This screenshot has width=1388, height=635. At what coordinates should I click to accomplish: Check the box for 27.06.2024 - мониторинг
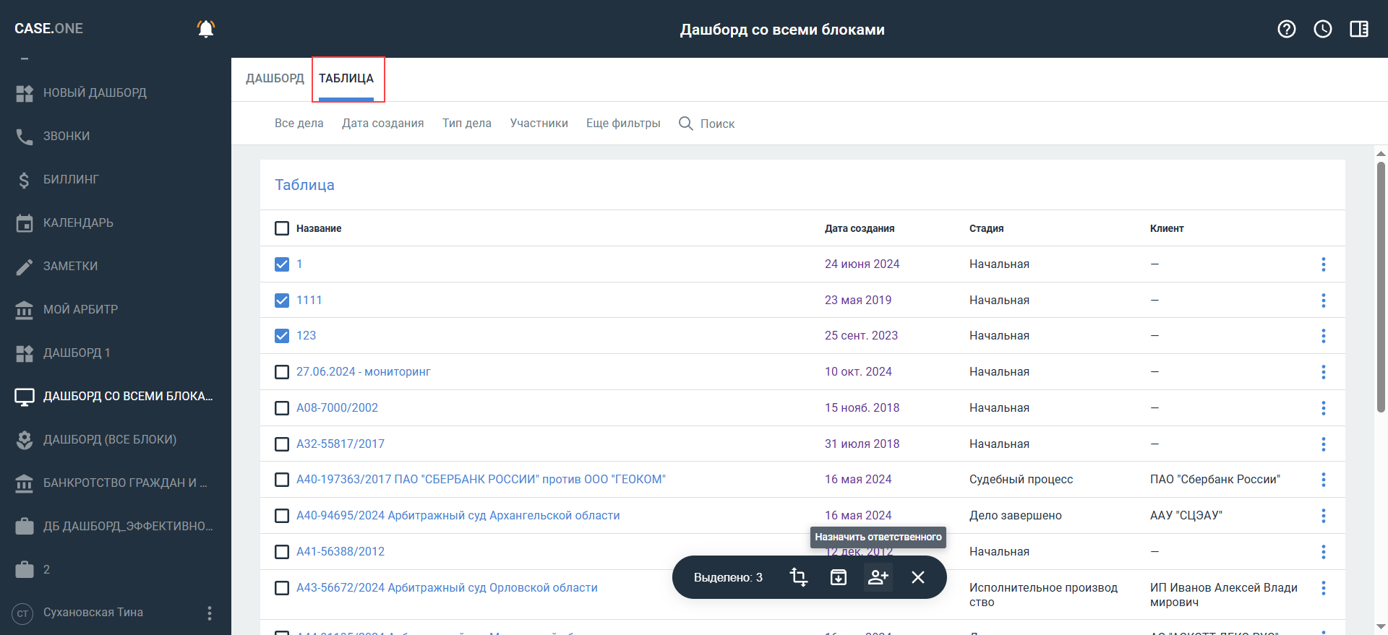click(x=282, y=372)
